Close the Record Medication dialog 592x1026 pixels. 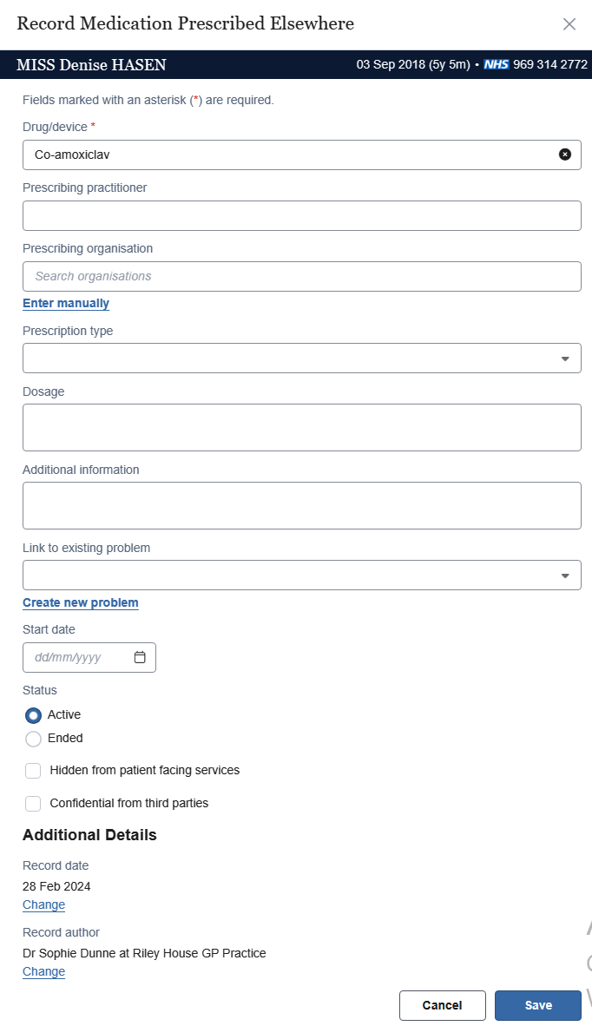click(569, 24)
